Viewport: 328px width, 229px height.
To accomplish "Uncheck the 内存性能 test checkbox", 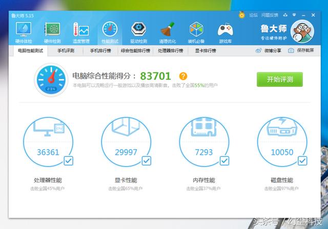I will [x=224, y=161].
